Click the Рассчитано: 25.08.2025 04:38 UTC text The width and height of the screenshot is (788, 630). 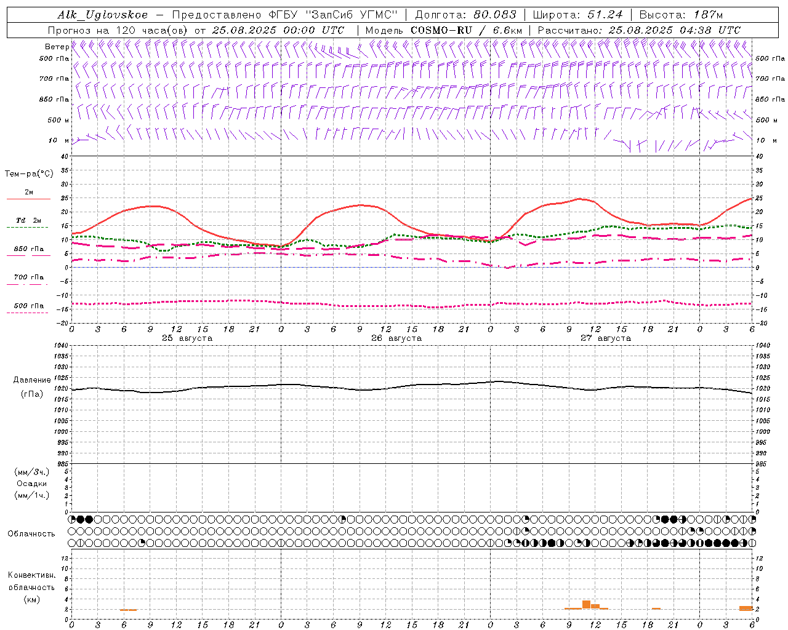[639, 30]
